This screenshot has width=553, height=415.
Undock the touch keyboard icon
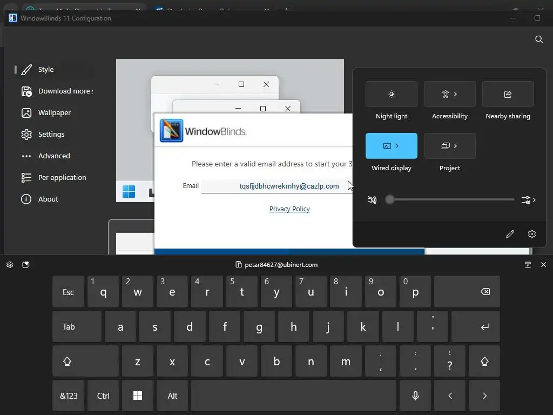click(528, 265)
